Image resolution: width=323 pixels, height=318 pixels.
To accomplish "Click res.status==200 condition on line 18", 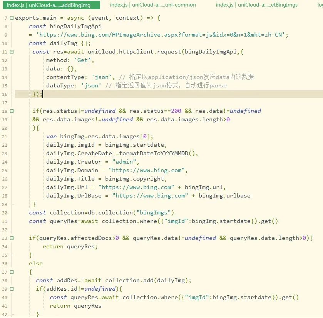I will pos(155,111).
